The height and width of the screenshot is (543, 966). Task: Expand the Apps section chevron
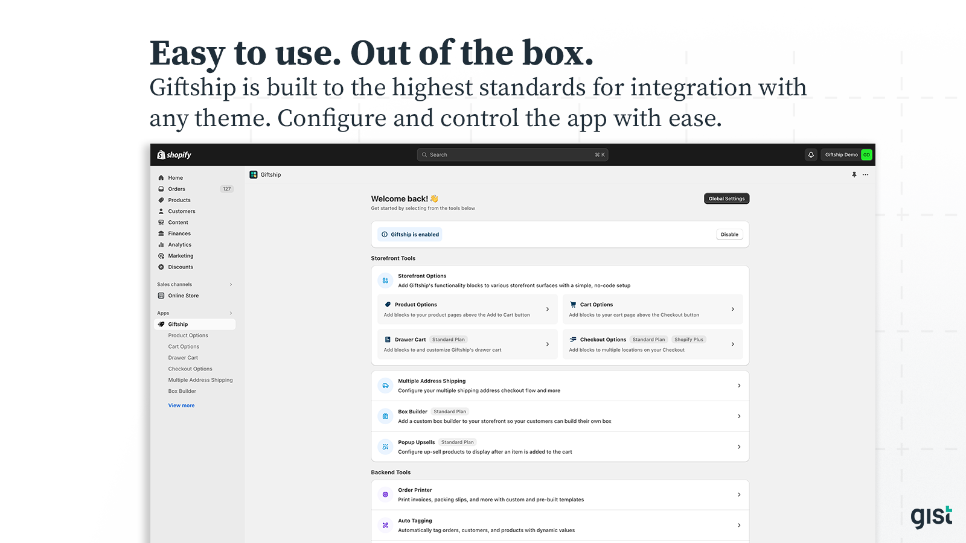point(231,313)
